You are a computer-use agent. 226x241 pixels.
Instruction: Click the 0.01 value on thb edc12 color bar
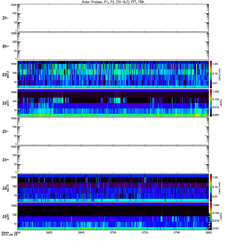coord(215,83)
